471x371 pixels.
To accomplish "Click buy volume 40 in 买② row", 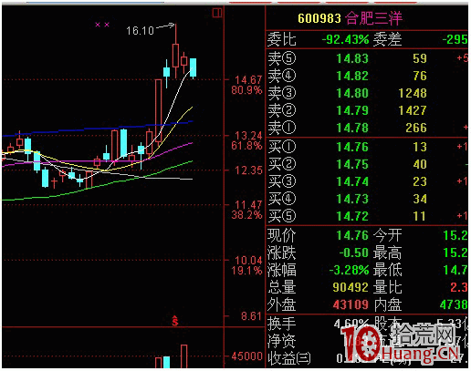I will point(420,164).
